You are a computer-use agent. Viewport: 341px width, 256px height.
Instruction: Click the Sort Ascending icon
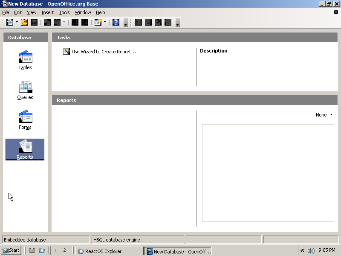(x=75, y=22)
